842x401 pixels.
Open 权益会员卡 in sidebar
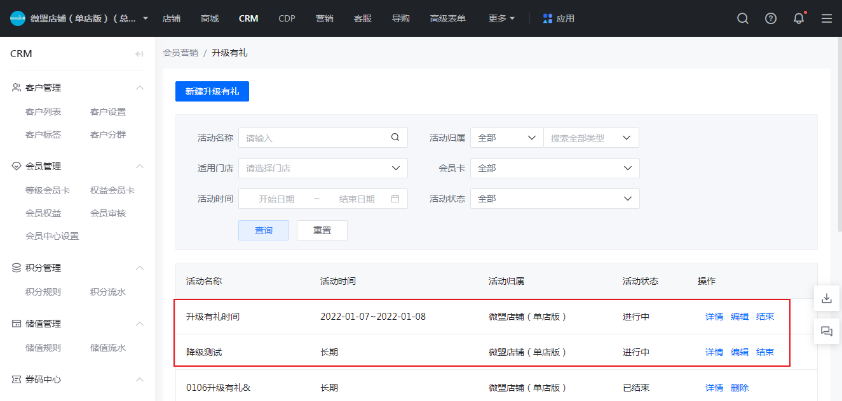112,190
